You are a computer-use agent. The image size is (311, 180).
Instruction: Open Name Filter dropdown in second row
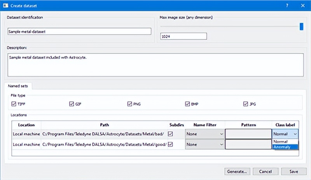pyautogui.click(x=204, y=145)
